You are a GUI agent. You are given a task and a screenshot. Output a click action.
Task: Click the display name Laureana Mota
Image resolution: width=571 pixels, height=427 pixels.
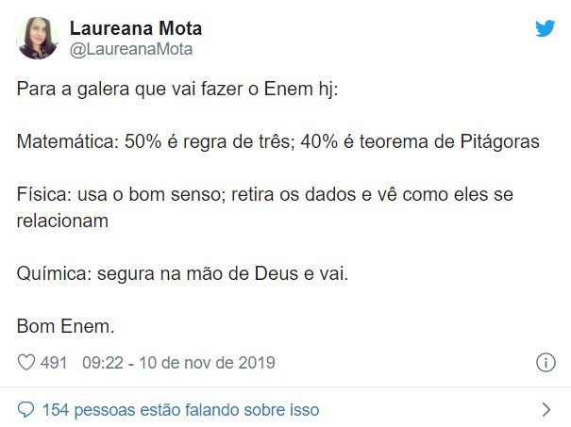(136, 28)
